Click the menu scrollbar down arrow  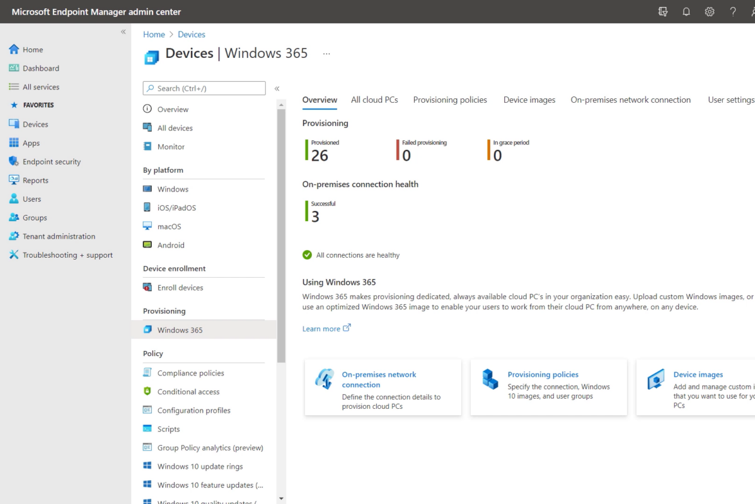point(281,499)
